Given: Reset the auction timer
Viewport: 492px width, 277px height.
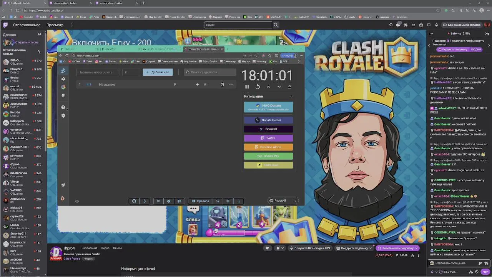Looking at the screenshot, I should point(258,87).
